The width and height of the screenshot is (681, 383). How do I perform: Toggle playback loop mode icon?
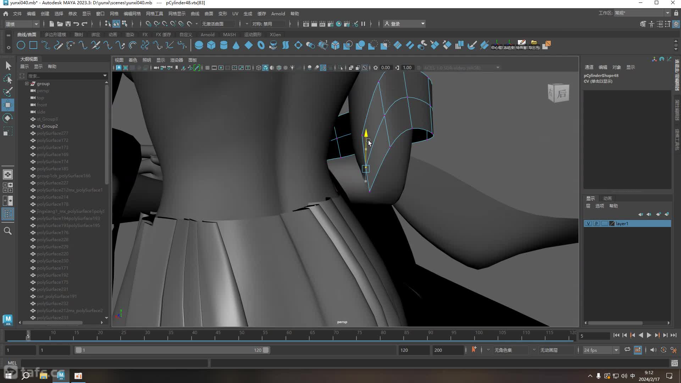click(x=627, y=350)
